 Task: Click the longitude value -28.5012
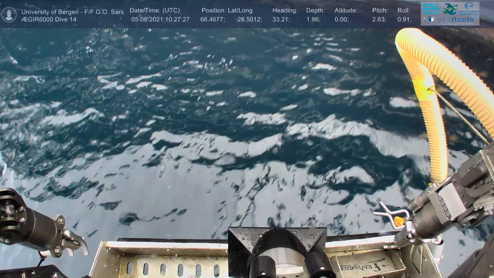coord(249,20)
